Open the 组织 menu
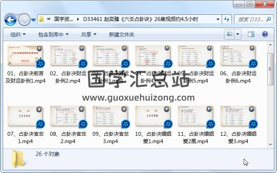The height and width of the screenshot is (173, 277). pos(18,35)
